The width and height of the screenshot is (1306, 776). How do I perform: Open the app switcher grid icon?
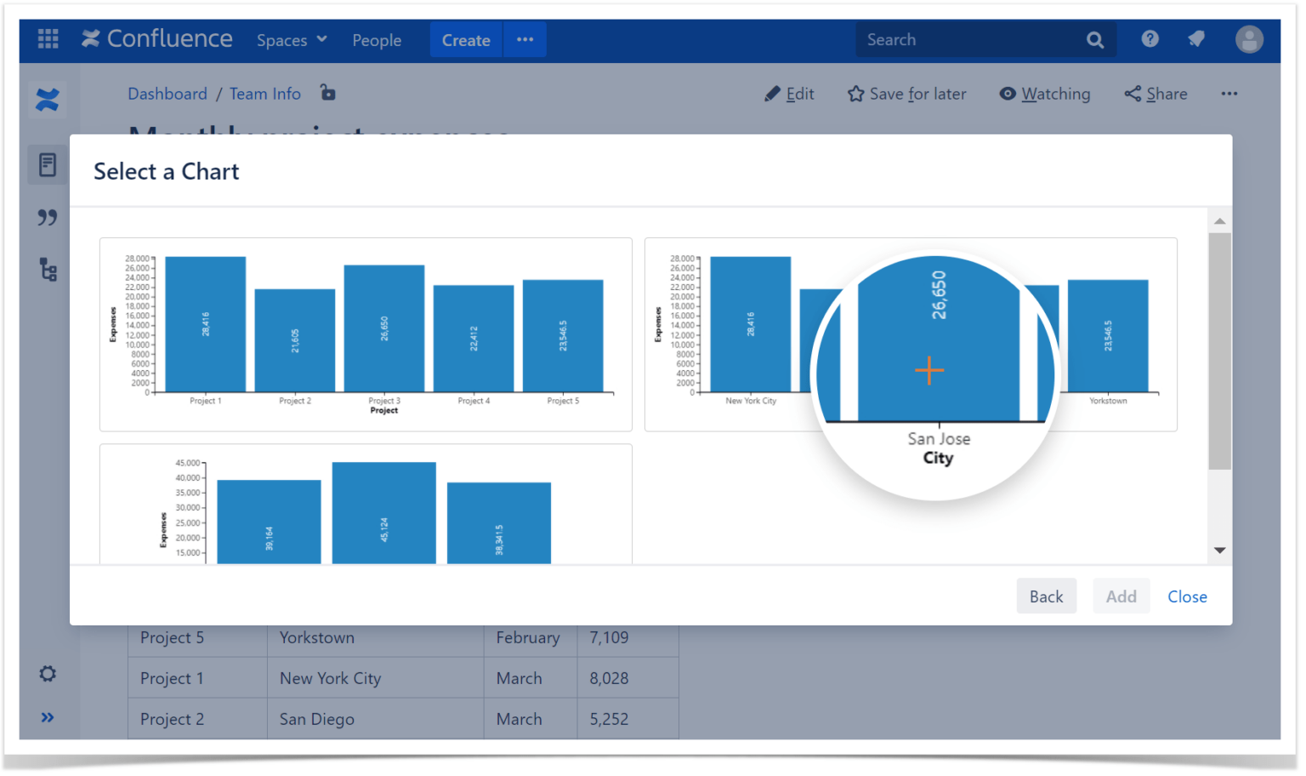coord(48,39)
